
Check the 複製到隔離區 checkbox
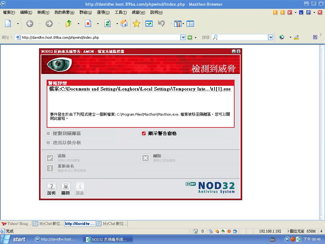pyautogui.click(x=48, y=133)
